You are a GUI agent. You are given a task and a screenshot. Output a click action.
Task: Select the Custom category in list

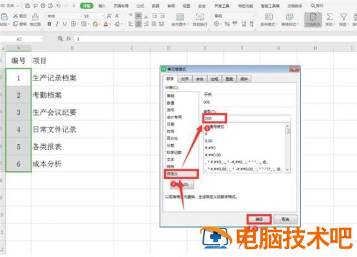182,174
